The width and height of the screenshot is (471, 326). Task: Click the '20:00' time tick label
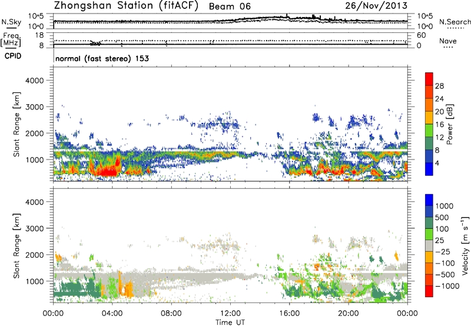point(349,314)
